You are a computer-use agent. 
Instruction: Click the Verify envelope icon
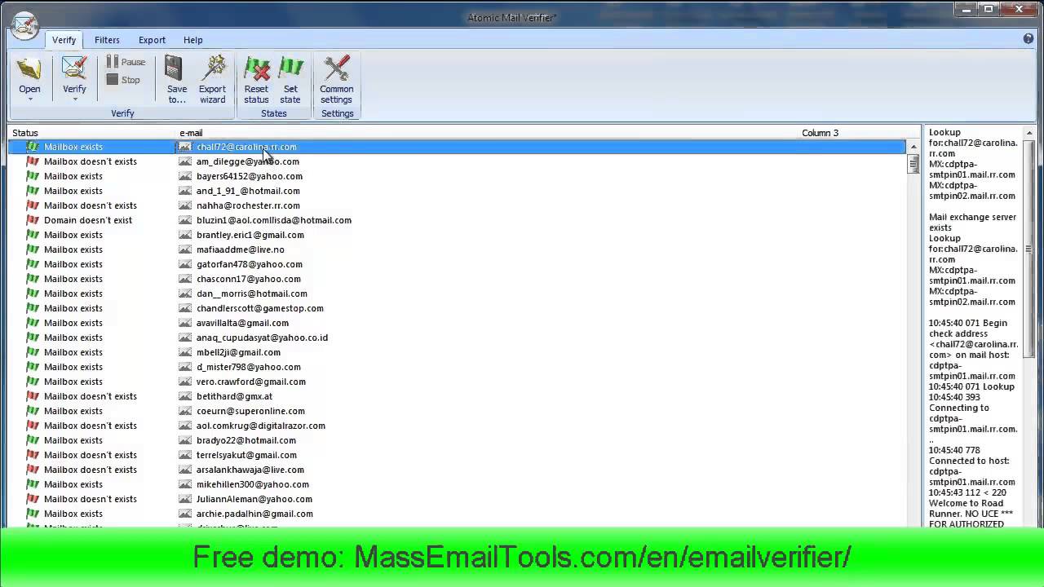tap(74, 69)
